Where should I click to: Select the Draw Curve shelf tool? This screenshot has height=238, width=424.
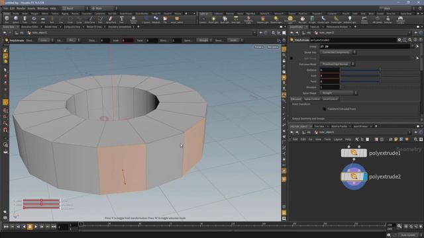point(90,19)
